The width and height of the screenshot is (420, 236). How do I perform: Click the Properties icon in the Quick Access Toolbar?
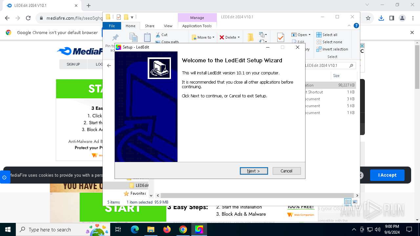point(119,17)
